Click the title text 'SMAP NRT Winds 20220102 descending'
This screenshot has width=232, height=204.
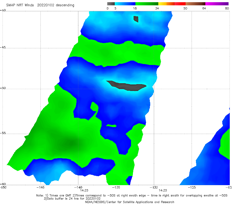[x=40, y=5]
